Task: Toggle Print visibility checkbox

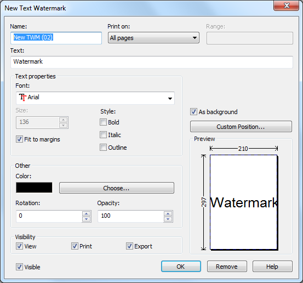Action: [75, 246]
